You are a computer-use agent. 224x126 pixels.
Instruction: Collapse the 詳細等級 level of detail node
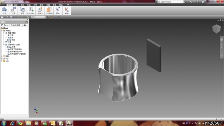(4, 44)
